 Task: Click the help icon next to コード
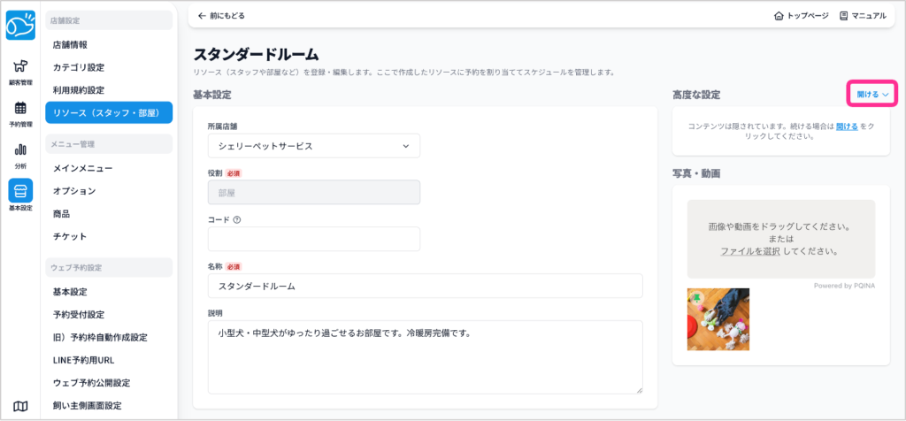point(237,219)
